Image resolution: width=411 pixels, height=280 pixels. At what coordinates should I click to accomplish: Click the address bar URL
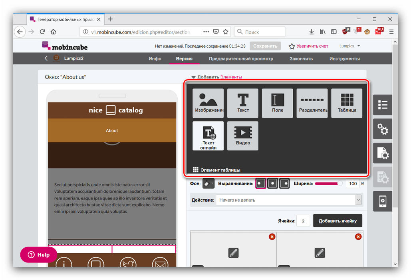pos(141,32)
